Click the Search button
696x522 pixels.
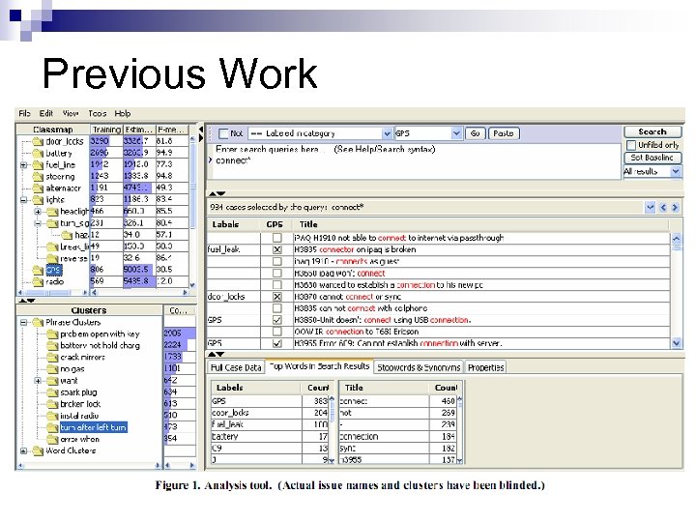(652, 131)
